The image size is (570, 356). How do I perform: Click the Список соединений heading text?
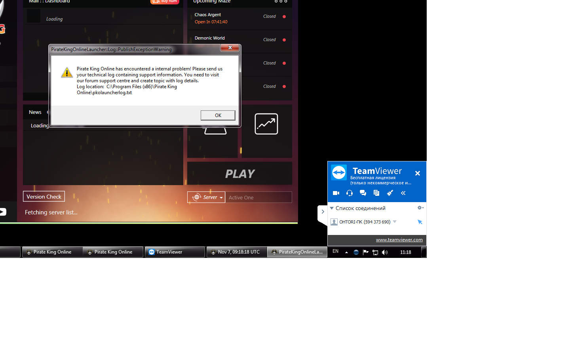pos(361,208)
